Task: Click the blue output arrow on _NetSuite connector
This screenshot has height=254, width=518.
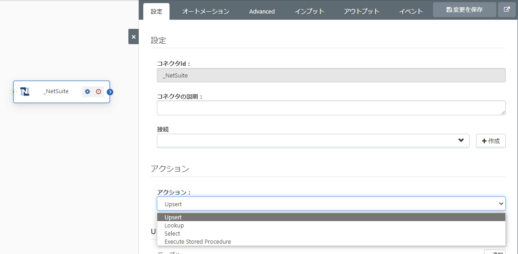Action: [x=110, y=92]
